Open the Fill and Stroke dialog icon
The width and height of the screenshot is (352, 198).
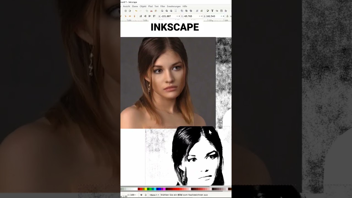coord(208,11)
